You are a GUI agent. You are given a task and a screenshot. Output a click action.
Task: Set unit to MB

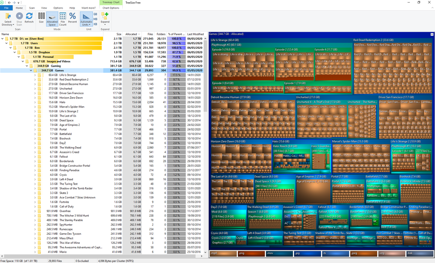pos(95,19)
